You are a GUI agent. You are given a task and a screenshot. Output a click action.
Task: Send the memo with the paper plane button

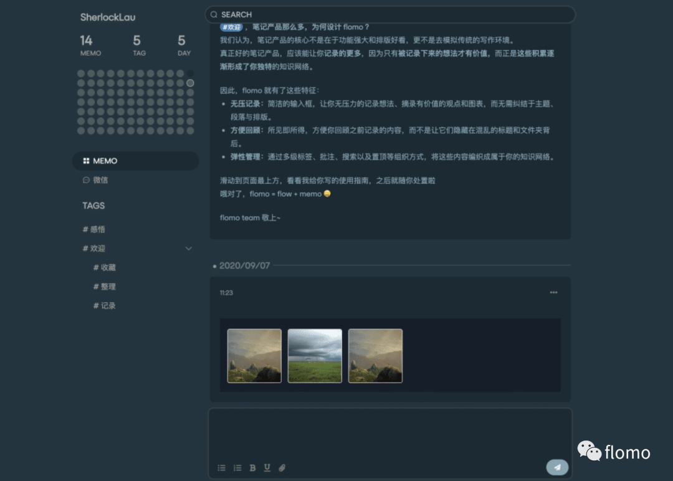coord(557,467)
